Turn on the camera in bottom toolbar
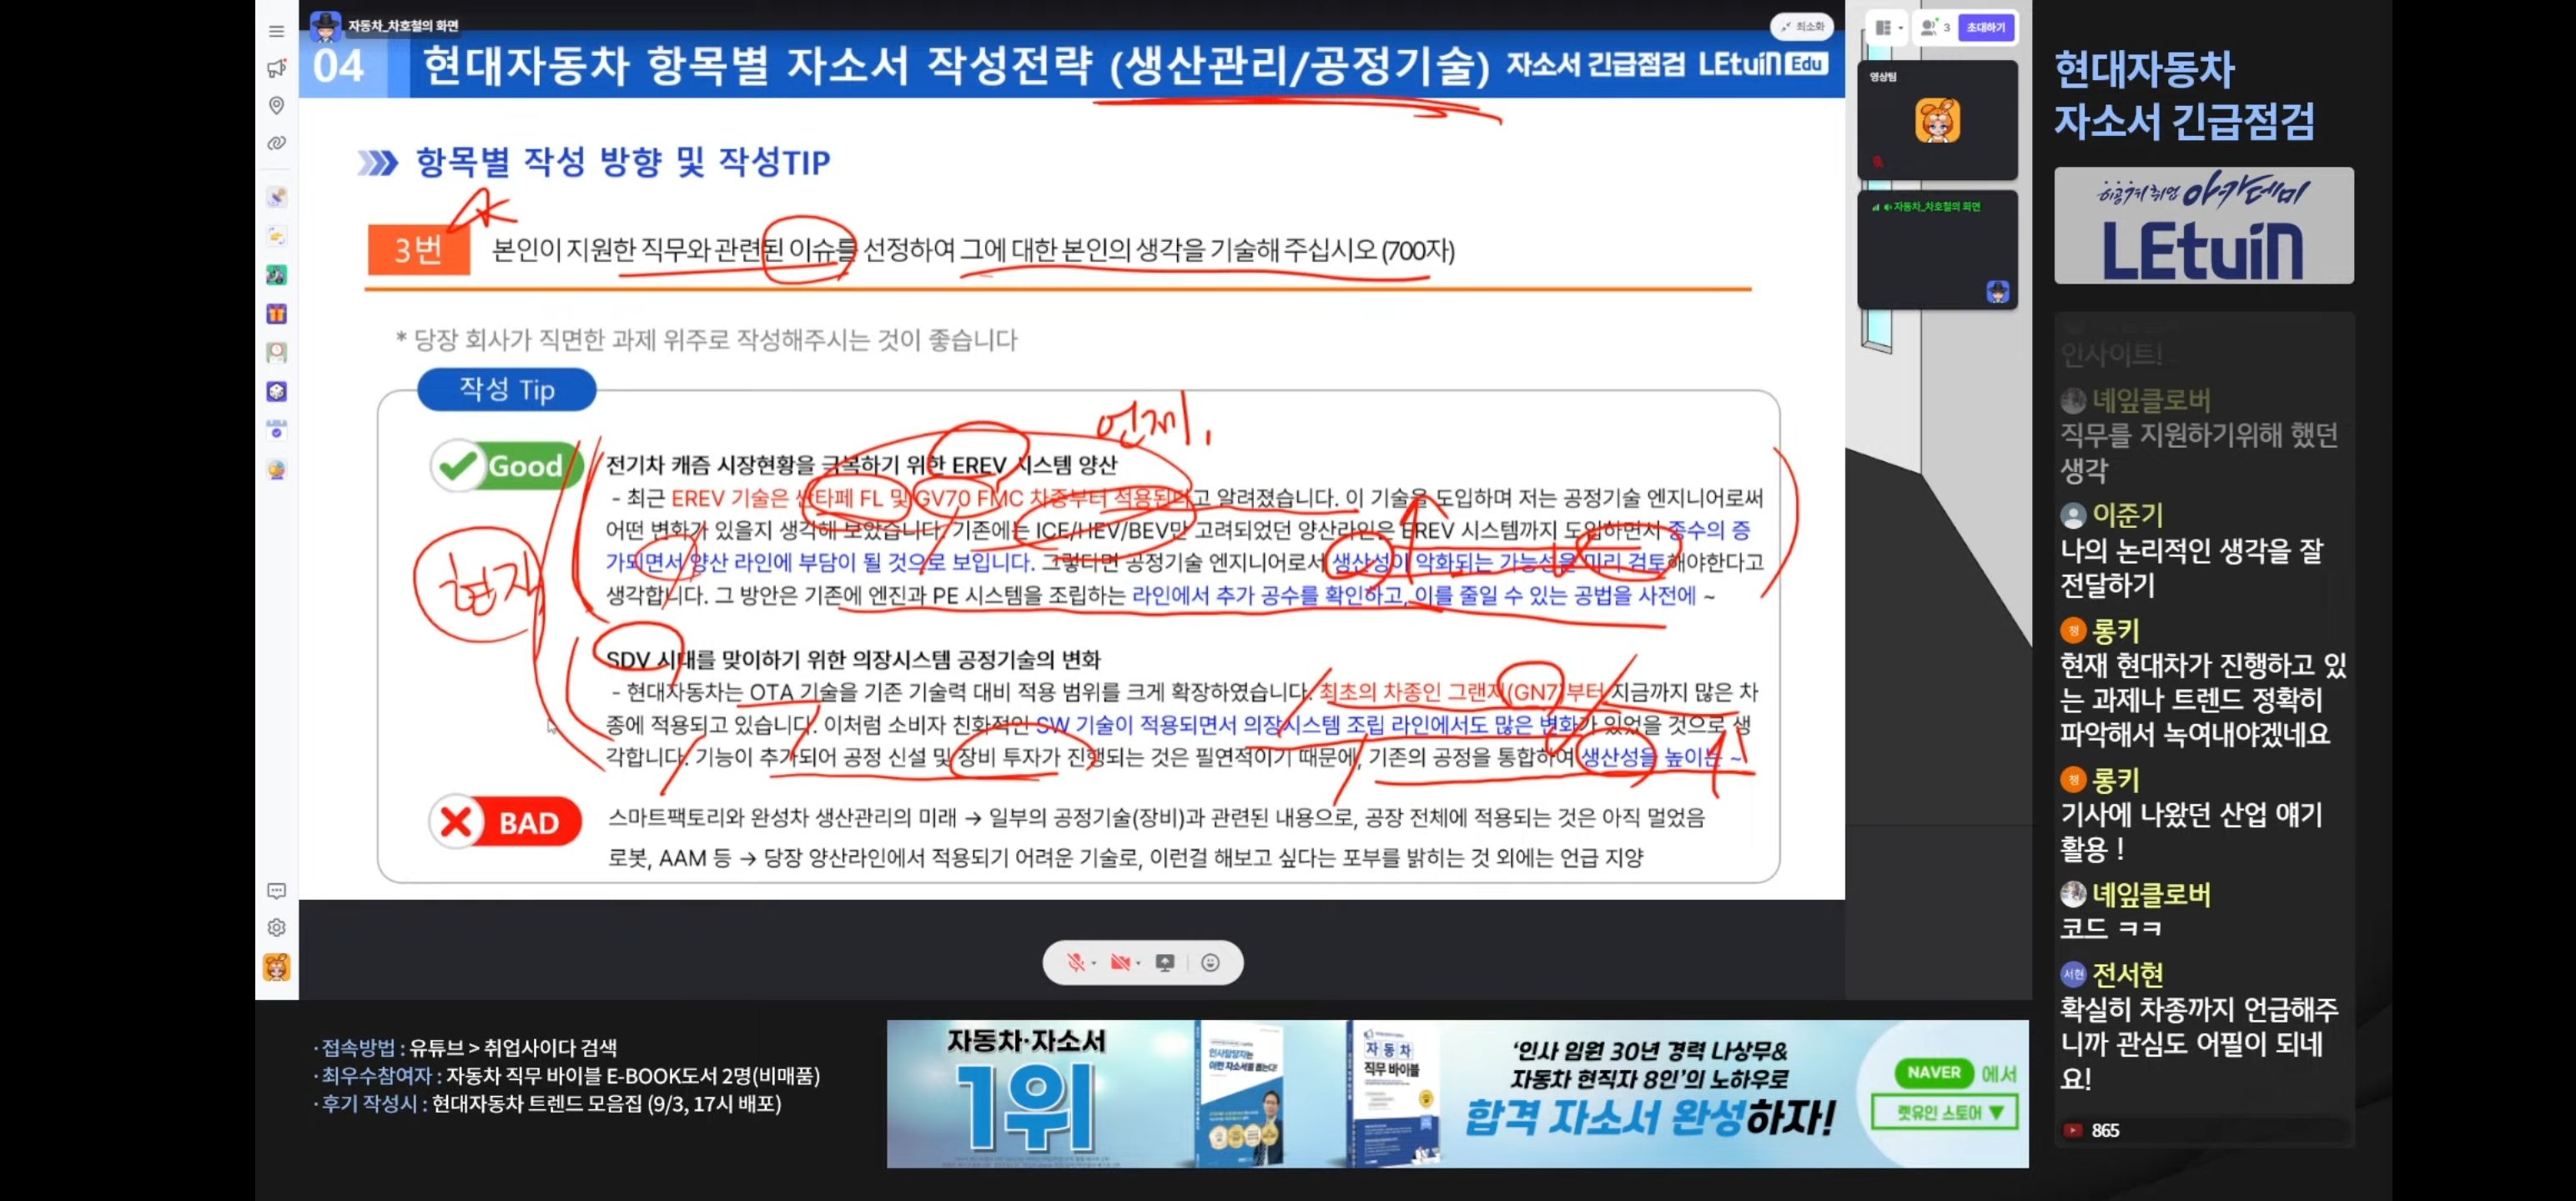This screenshot has width=2576, height=1201. tap(1120, 962)
